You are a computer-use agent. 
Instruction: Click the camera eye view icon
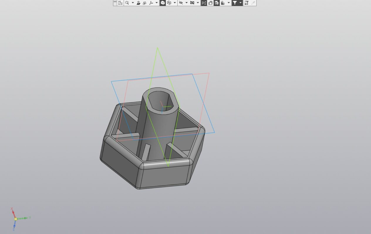pyautogui.click(x=192, y=3)
